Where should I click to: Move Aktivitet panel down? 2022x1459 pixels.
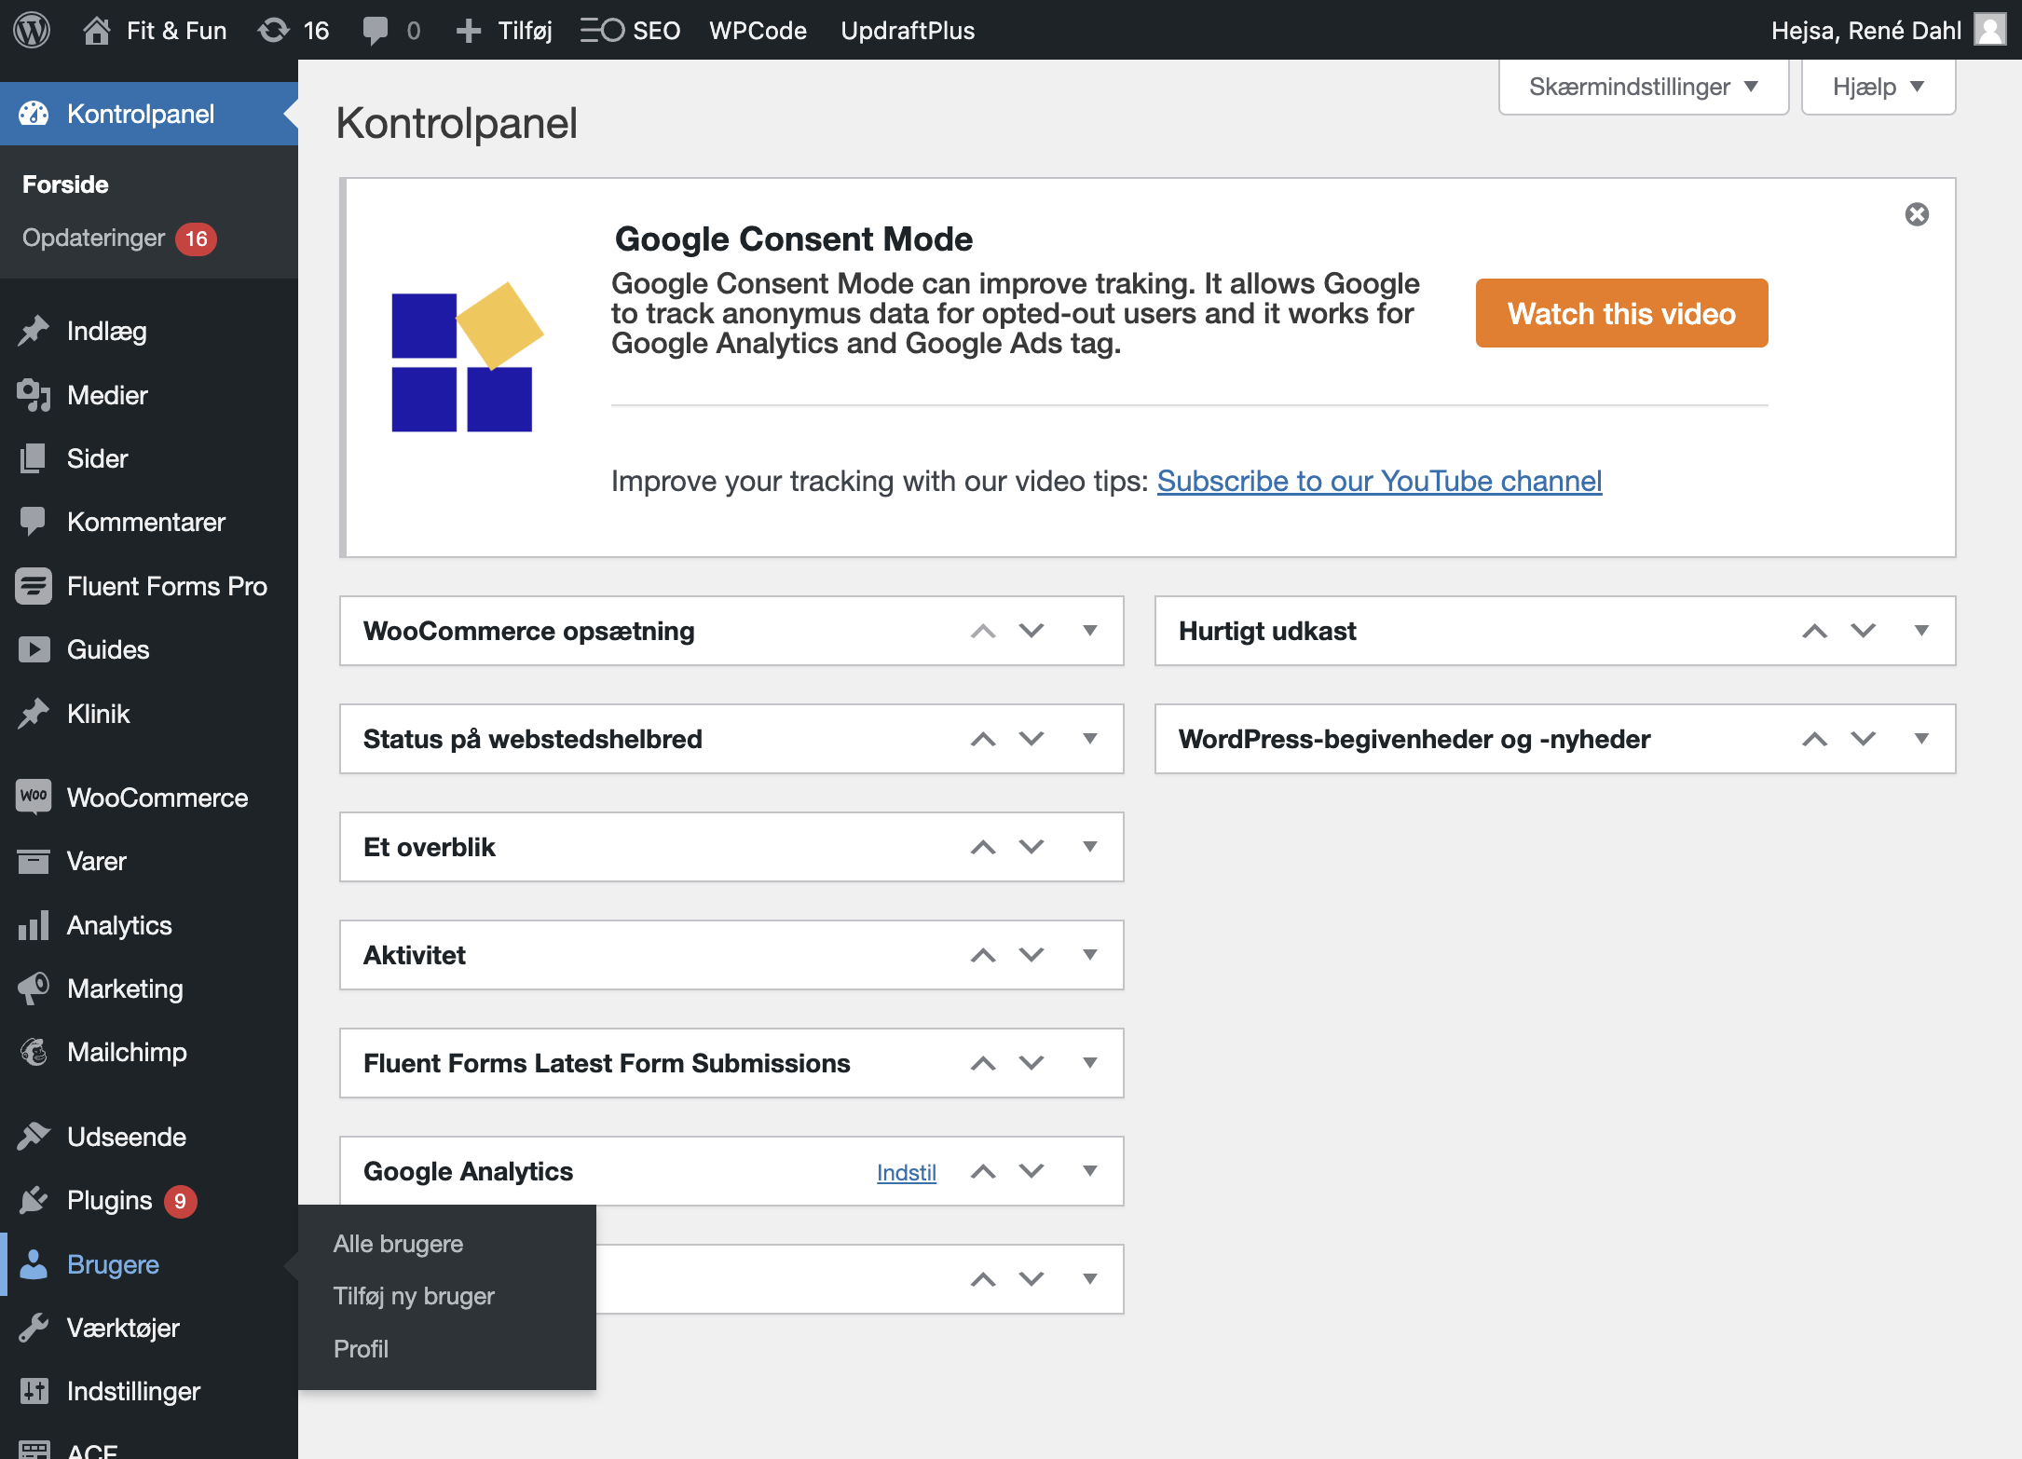pyautogui.click(x=1031, y=955)
